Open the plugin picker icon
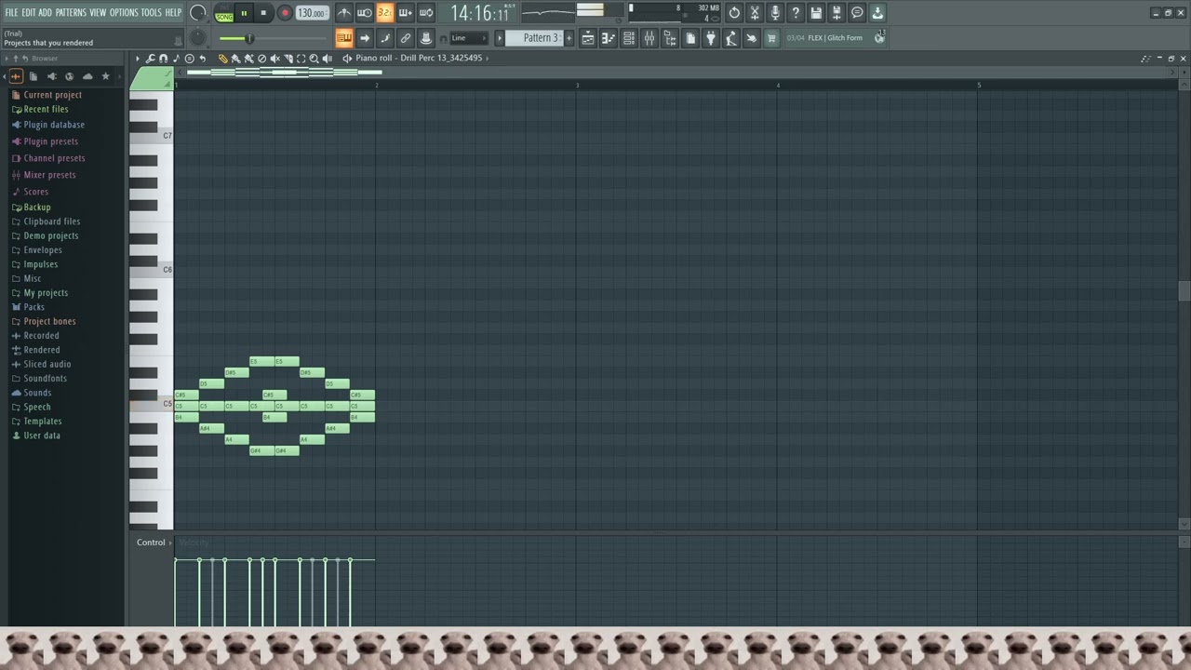The height and width of the screenshot is (670, 1191). point(710,38)
